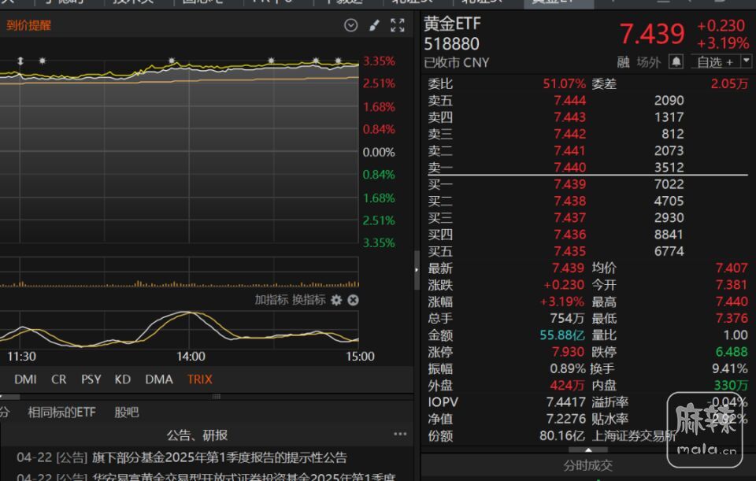This screenshot has height=481, width=756.
Task: Open indicator settings gear icon
Action: coord(337,300)
